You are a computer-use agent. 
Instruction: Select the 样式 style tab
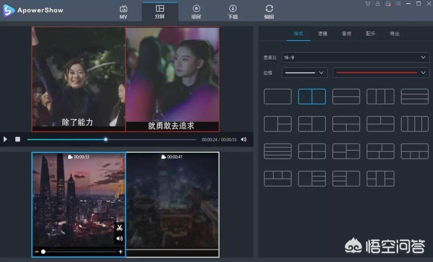(x=298, y=34)
